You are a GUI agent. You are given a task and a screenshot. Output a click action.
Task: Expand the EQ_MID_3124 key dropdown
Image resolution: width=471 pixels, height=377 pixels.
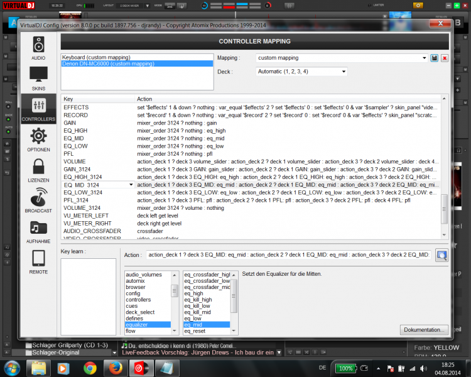click(131, 185)
